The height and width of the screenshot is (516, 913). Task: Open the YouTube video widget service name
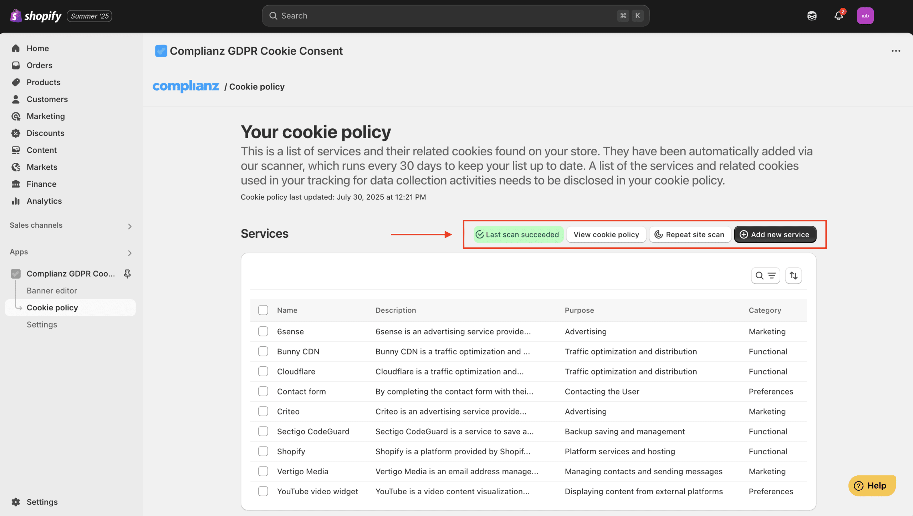click(x=317, y=491)
